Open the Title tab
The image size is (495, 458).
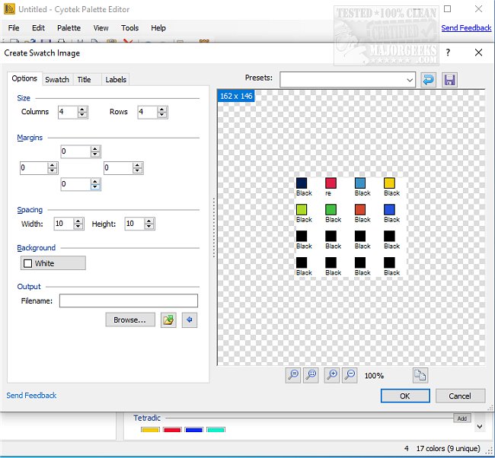pyautogui.click(x=84, y=79)
